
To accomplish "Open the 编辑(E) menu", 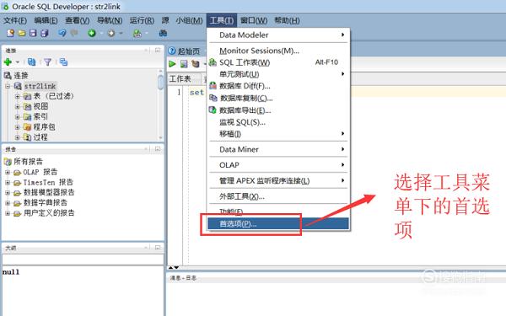I will coord(46,20).
